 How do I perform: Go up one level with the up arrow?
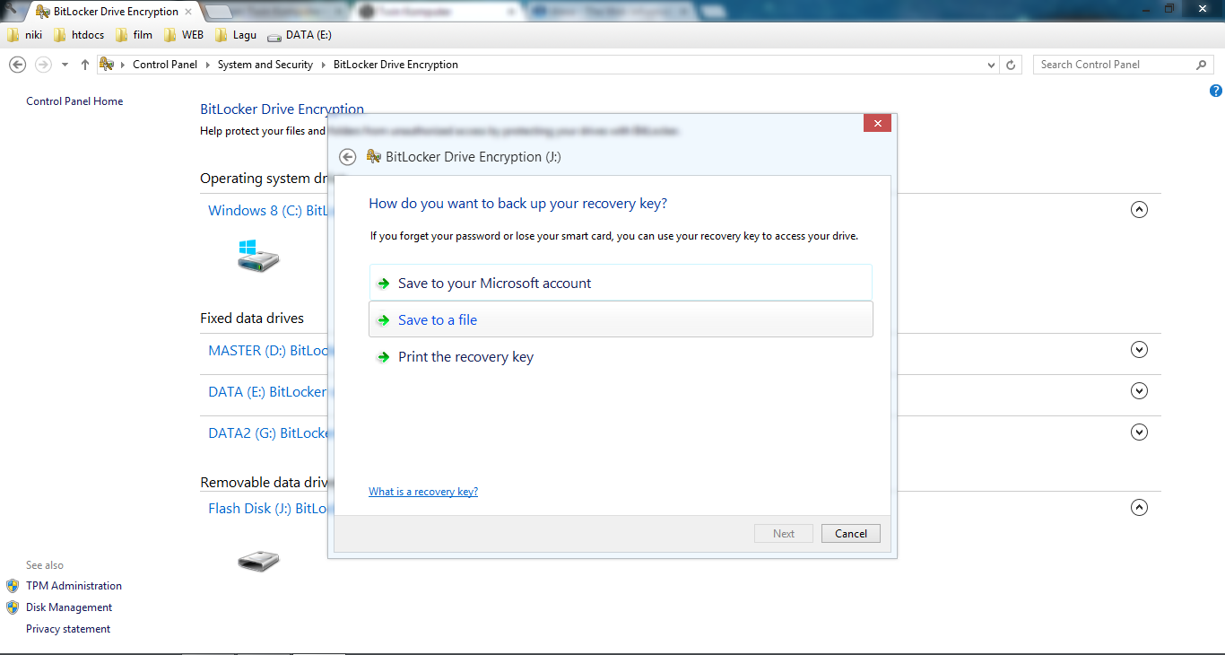point(85,65)
